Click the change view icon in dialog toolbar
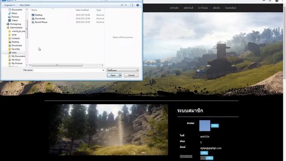 (122, 5)
